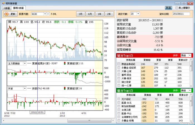
Task: Sort buyers table by 買賣超 header
Action: pos(147,60)
